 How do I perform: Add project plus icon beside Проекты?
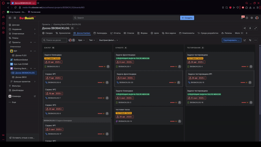[x=31, y=42]
